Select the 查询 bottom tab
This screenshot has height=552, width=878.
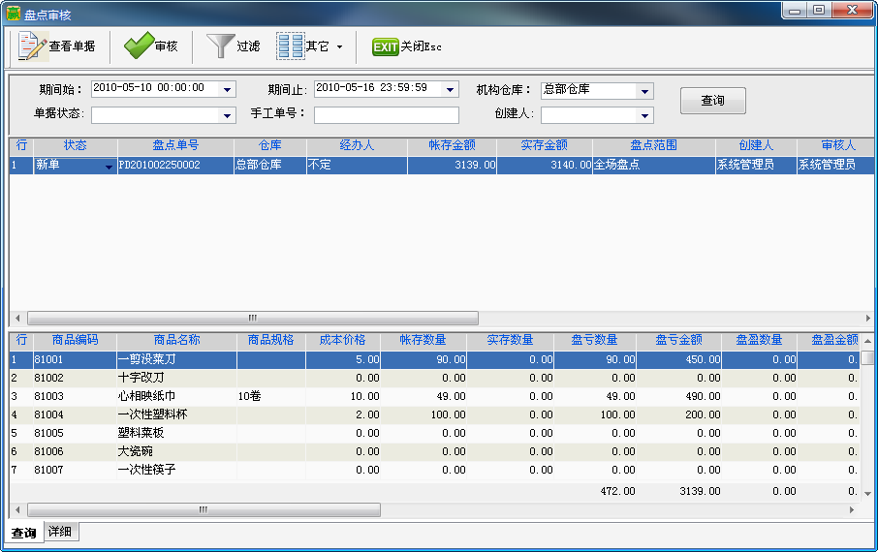click(x=24, y=533)
